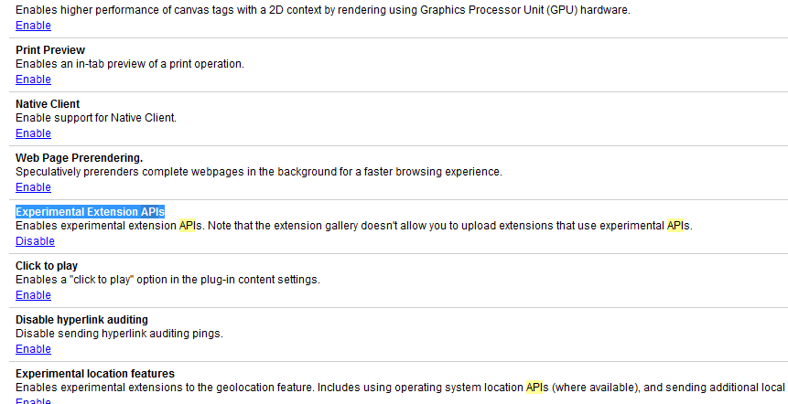Image resolution: width=788 pixels, height=404 pixels.
Task: Click the Experimental location features heading
Action: pos(95,374)
